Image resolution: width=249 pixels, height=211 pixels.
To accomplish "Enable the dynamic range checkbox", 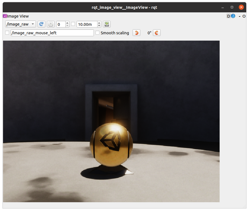I will (x=73, y=24).
